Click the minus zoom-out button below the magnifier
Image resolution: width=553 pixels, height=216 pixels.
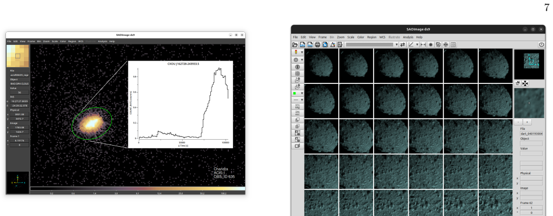pyautogui.click(x=518, y=122)
